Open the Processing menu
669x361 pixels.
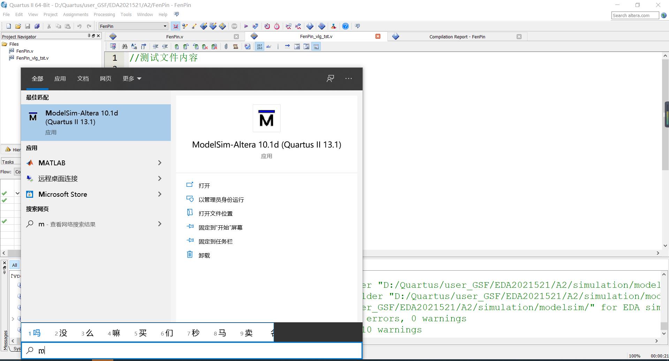coord(104,14)
